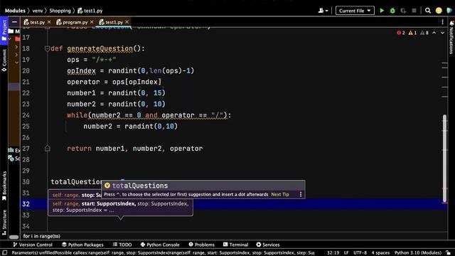Screen dimensions: 455x256
Task: Open editor tabs more options menu
Action: point(442,22)
